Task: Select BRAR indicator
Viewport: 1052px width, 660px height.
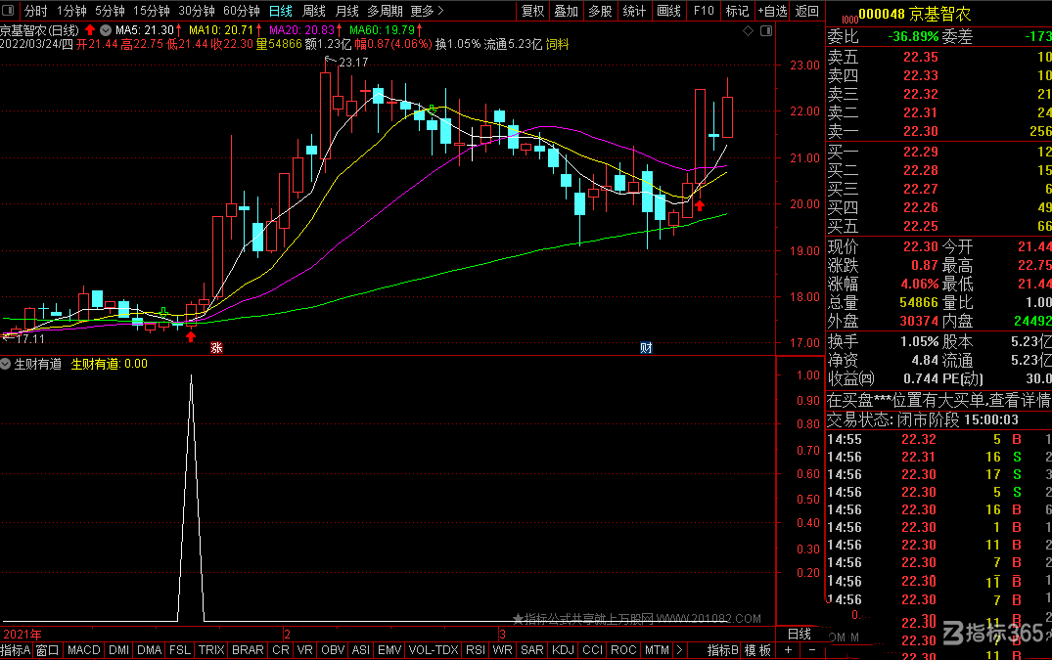Action: [x=248, y=650]
